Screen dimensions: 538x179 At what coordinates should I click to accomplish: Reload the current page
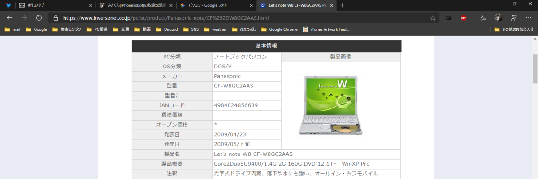click(x=39, y=18)
